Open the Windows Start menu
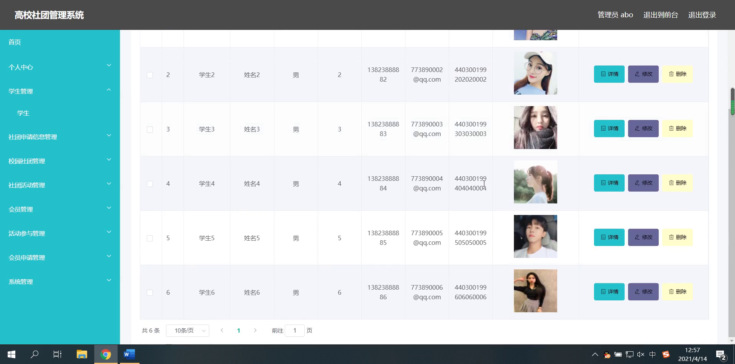Viewport: 735px width, 364px height. click(11, 354)
